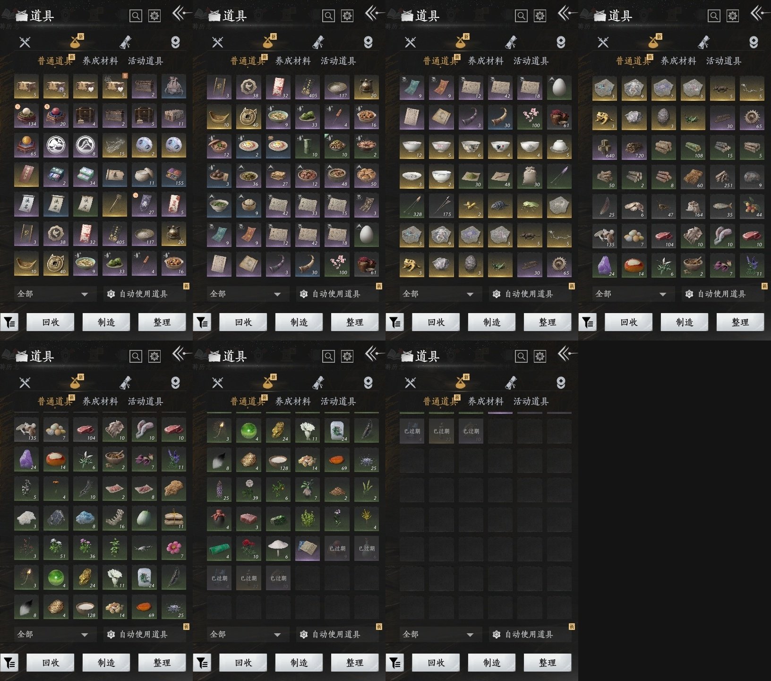Select the golden orb on stand showing 65
The height and width of the screenshot is (681, 771).
[x=26, y=146]
